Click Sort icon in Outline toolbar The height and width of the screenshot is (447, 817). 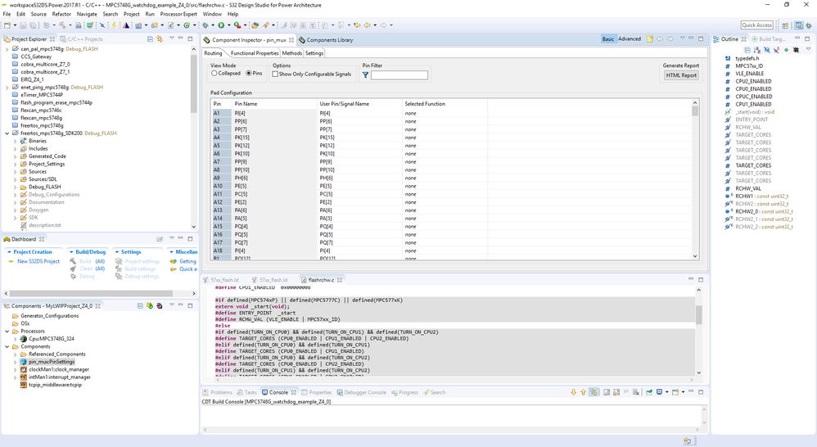click(756, 50)
